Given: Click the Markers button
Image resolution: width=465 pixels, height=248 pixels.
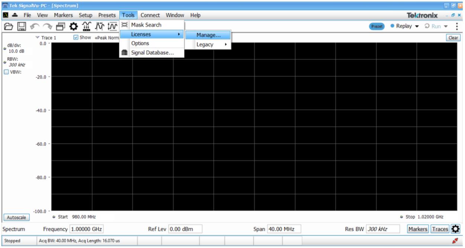Looking at the screenshot, I should [418, 227].
